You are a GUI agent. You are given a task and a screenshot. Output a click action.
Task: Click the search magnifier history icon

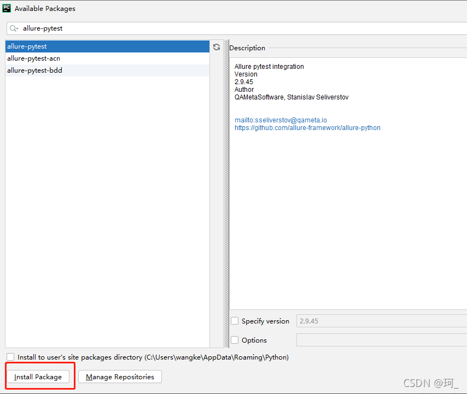14,28
